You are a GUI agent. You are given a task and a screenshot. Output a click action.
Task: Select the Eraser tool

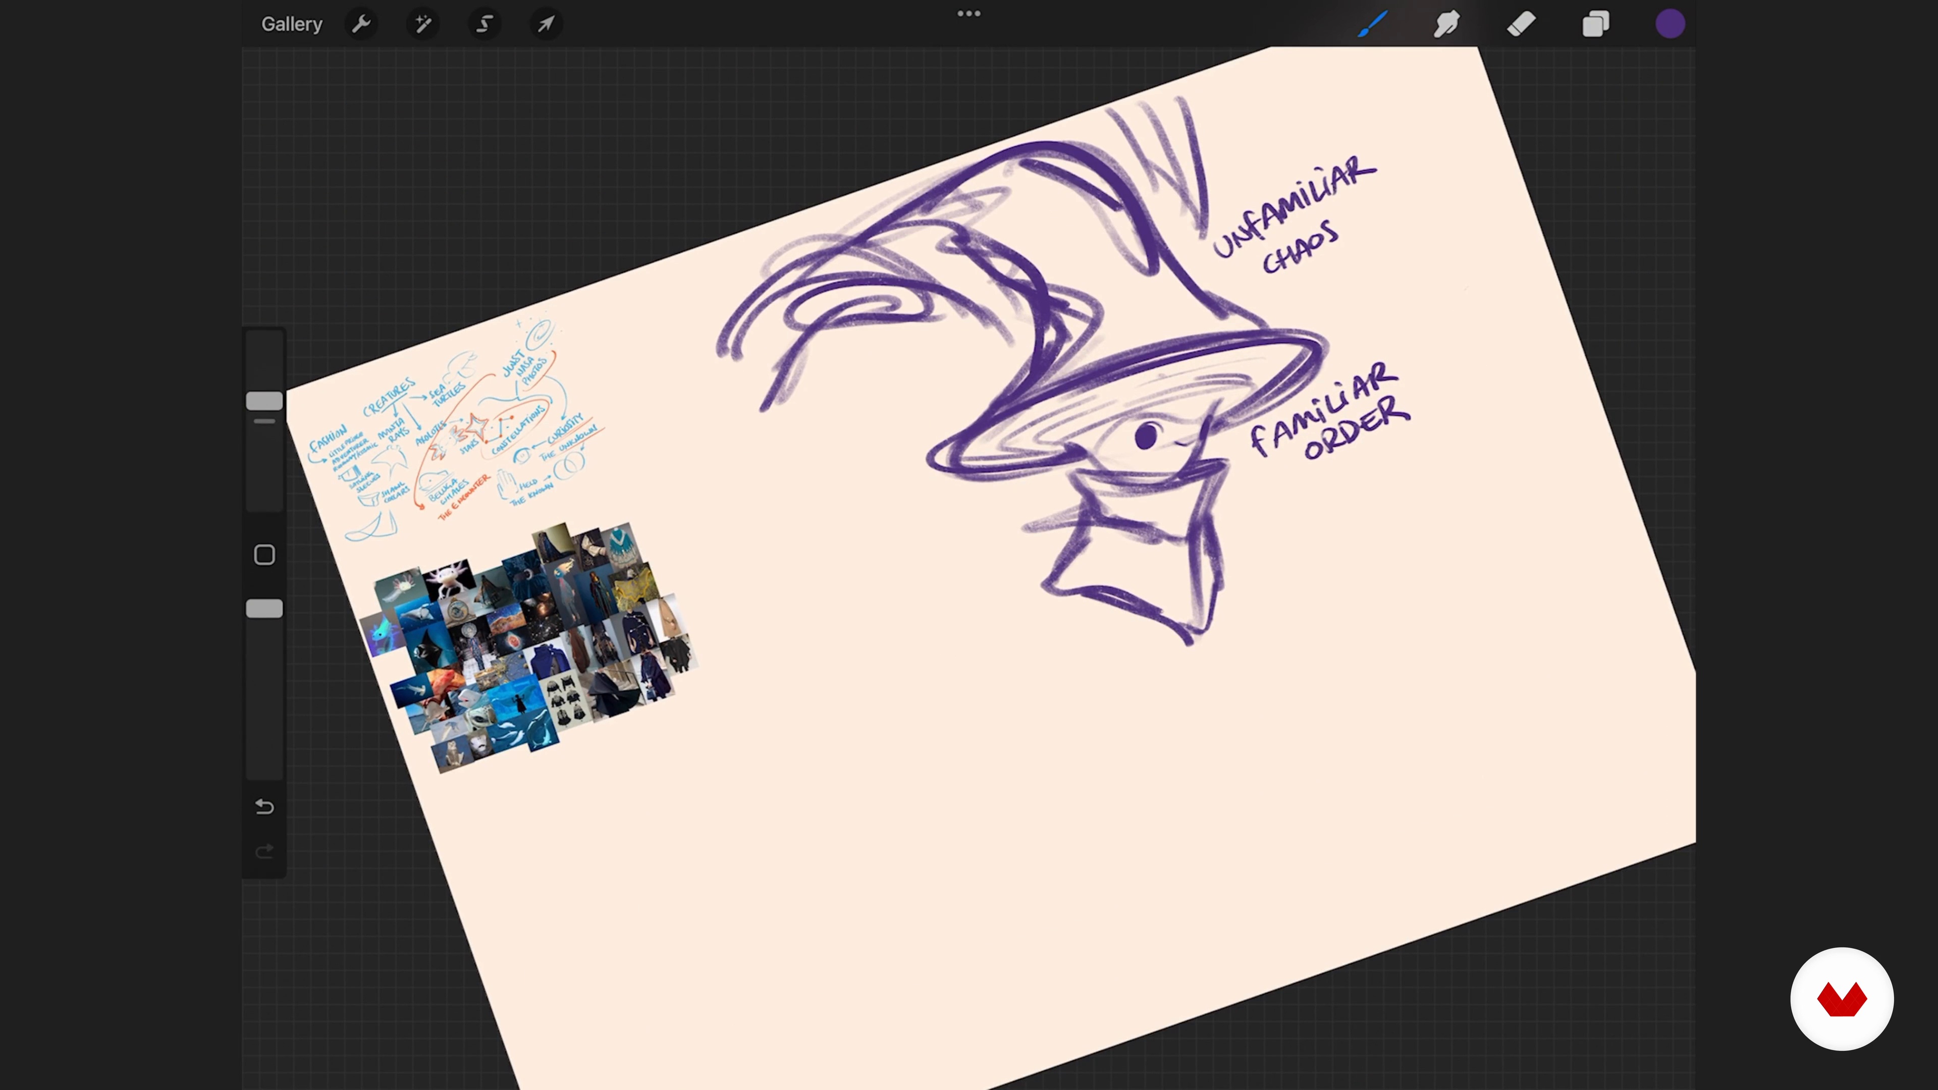click(1521, 24)
